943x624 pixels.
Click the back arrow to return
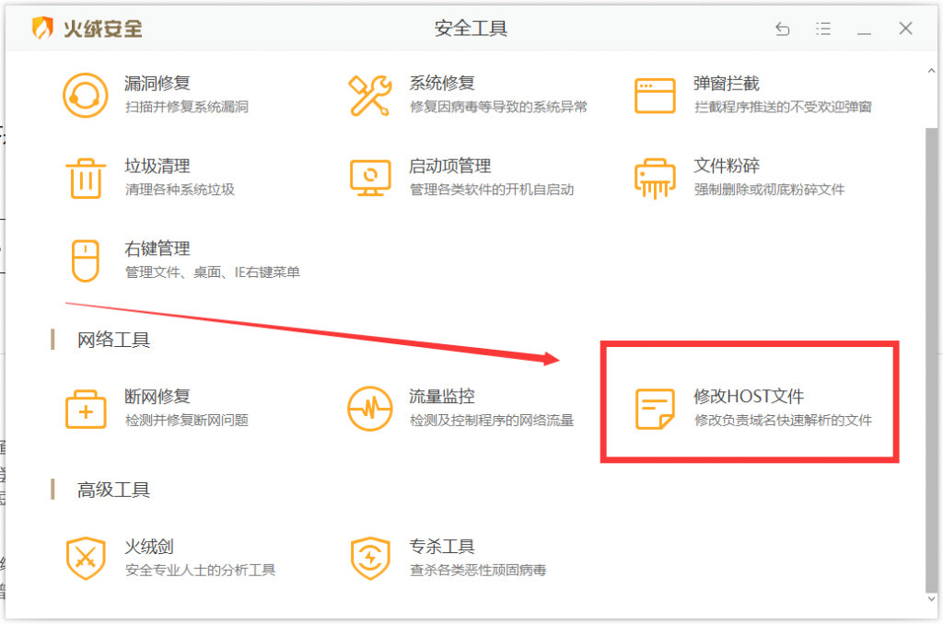[782, 29]
